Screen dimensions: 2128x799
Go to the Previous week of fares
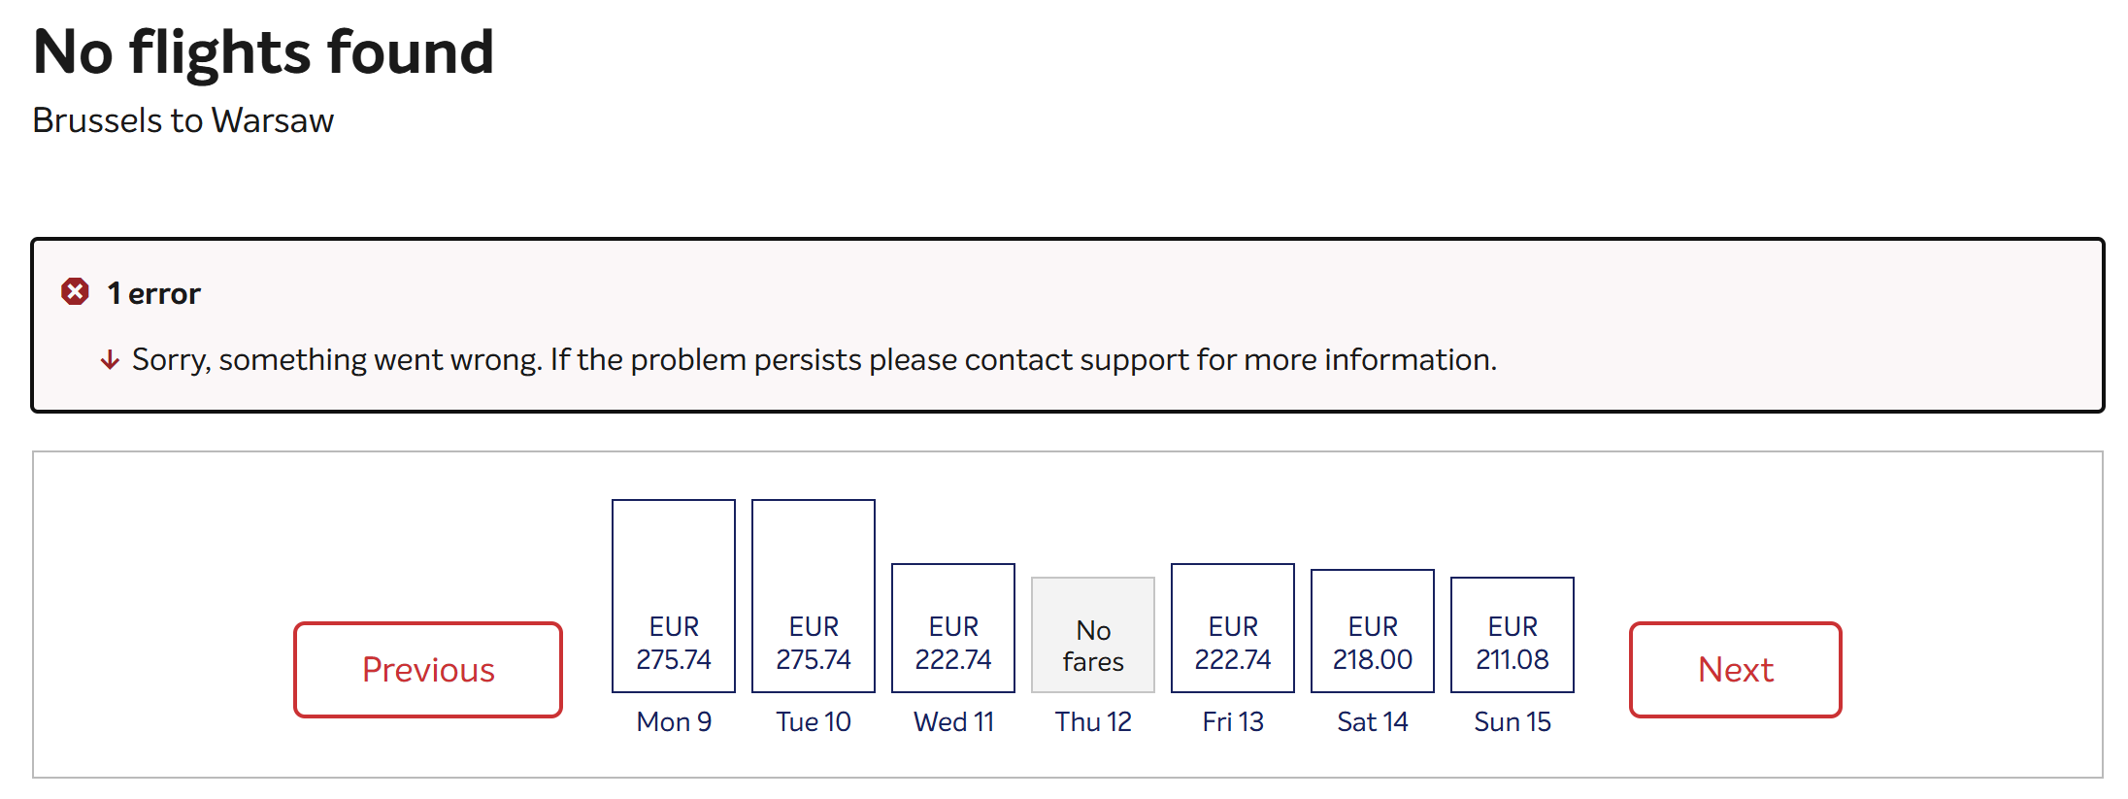coord(428,670)
